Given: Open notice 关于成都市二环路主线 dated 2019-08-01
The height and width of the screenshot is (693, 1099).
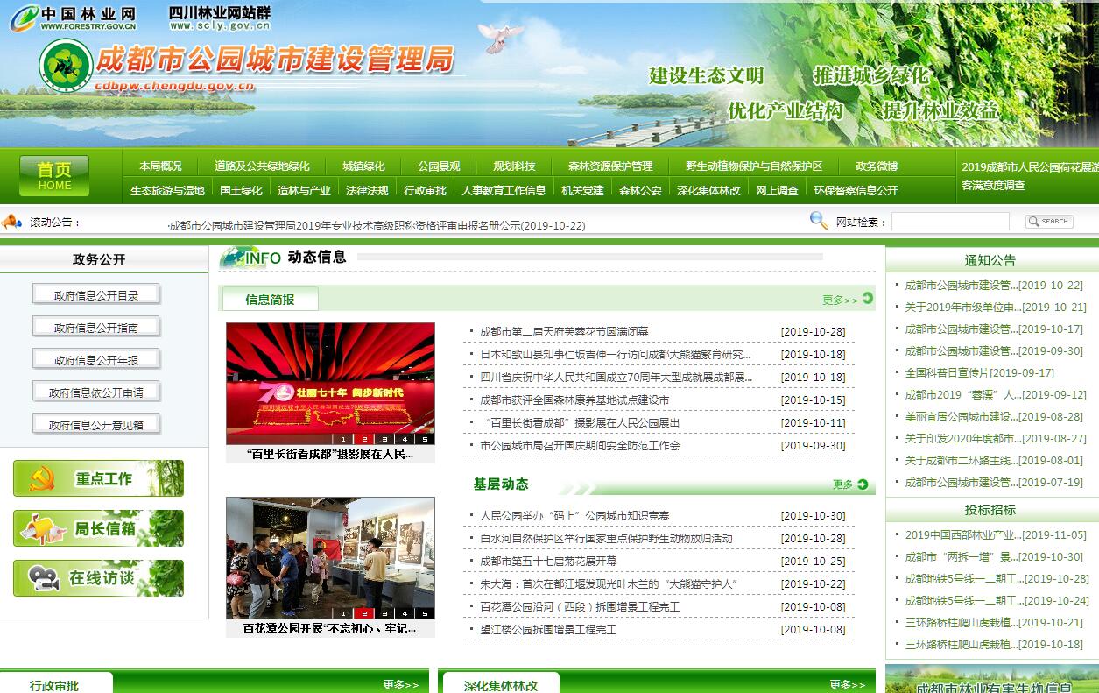Looking at the screenshot, I should tap(994, 461).
